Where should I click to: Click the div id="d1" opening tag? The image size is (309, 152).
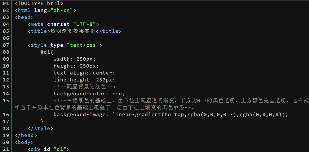(48, 149)
